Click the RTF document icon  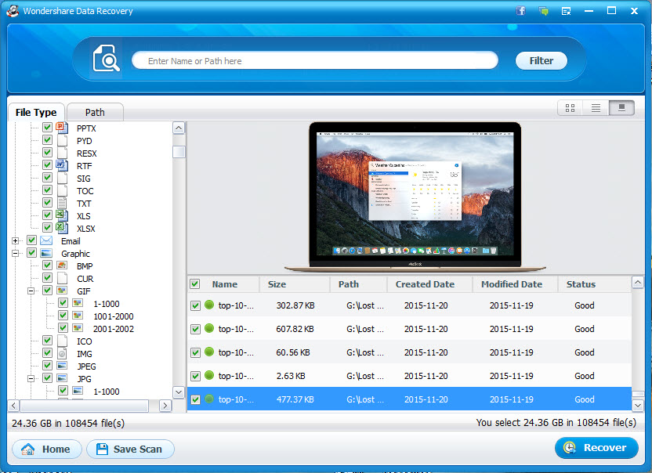(x=62, y=165)
